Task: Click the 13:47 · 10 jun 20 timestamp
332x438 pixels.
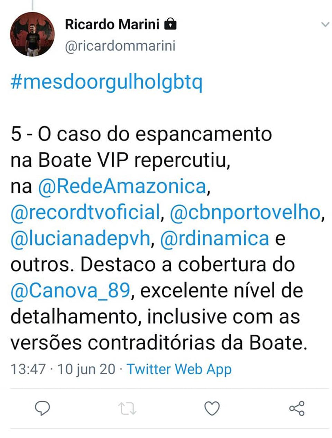Action: pyautogui.click(x=63, y=369)
